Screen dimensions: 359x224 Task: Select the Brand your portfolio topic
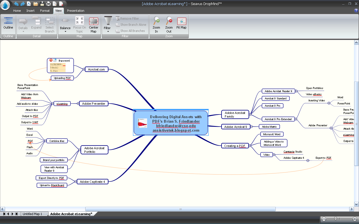[x=54, y=160]
